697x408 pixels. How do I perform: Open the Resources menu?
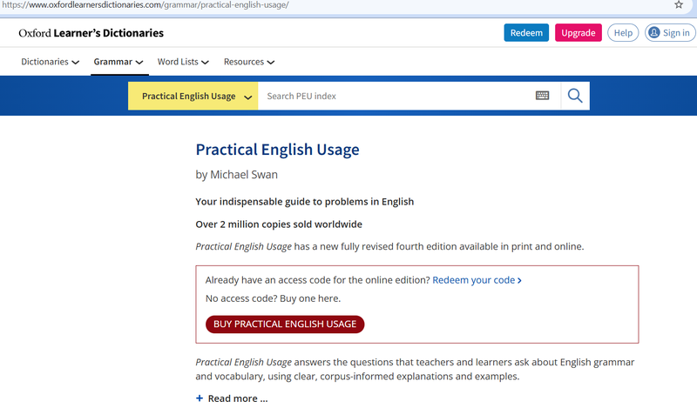(249, 62)
